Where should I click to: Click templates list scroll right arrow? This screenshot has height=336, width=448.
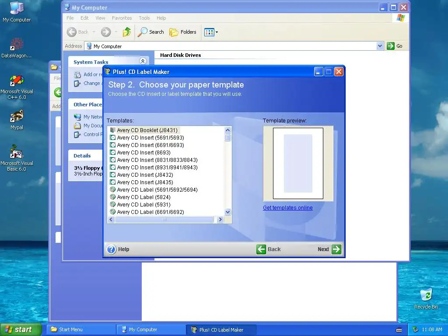(220, 220)
